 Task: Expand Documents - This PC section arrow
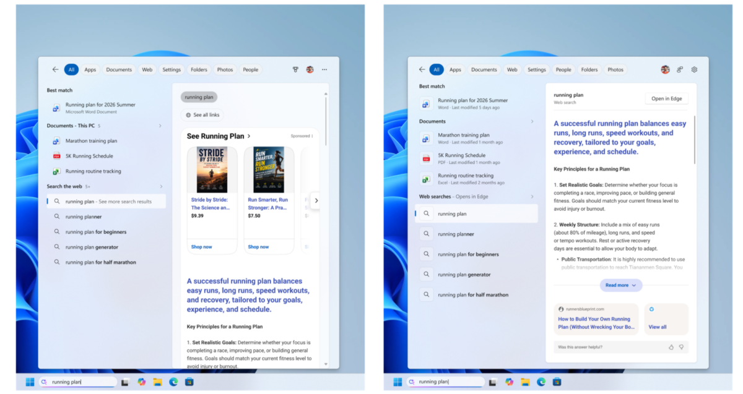coord(160,126)
